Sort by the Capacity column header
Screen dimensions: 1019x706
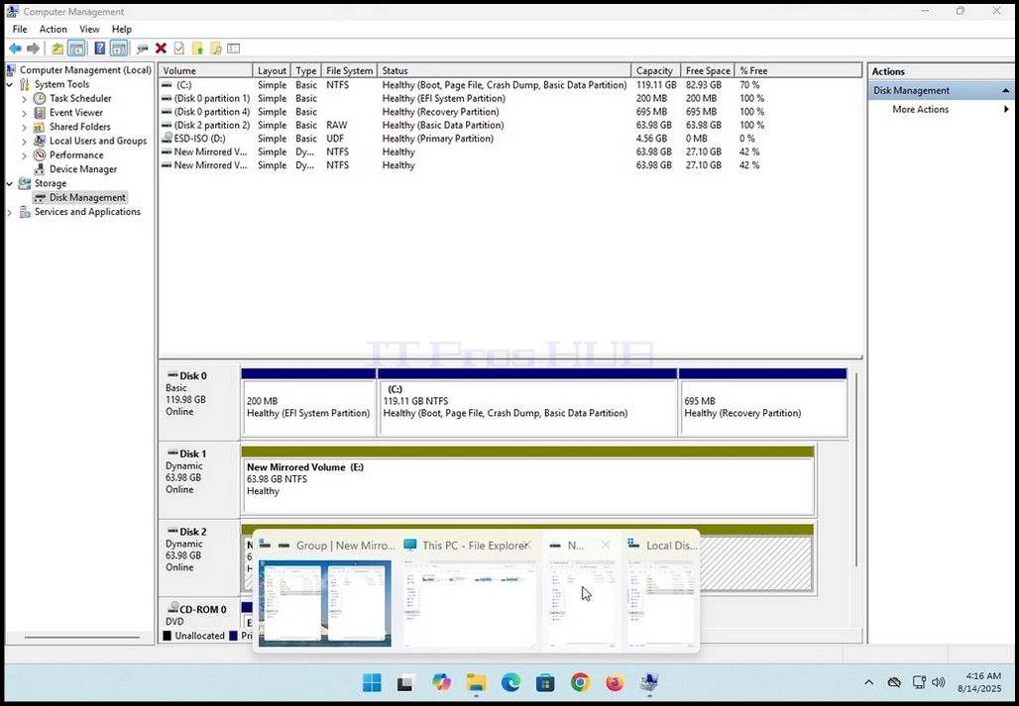pyautogui.click(x=656, y=70)
